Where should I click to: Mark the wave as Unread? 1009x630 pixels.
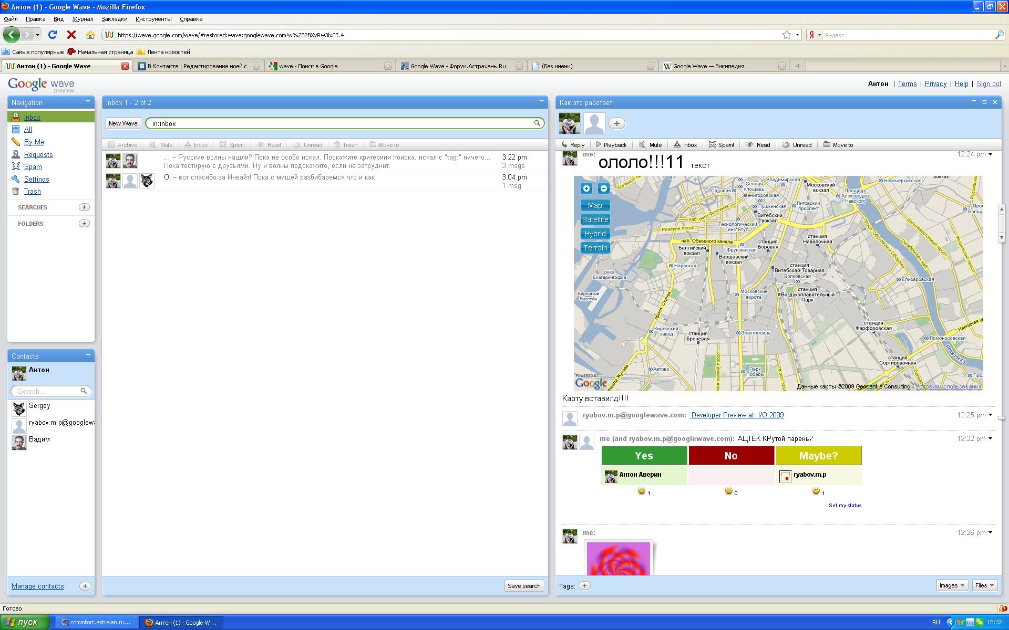coord(797,145)
